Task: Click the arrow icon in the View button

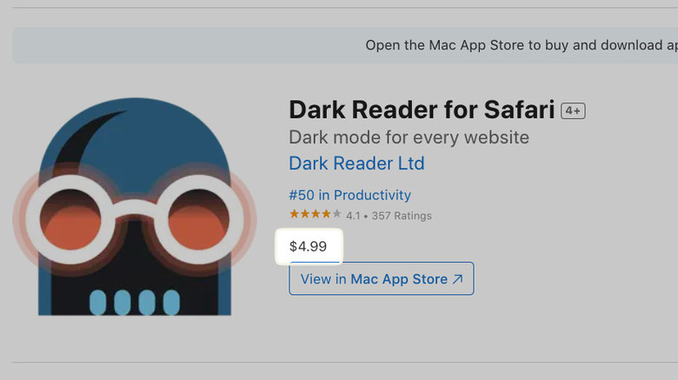Action: click(x=458, y=279)
